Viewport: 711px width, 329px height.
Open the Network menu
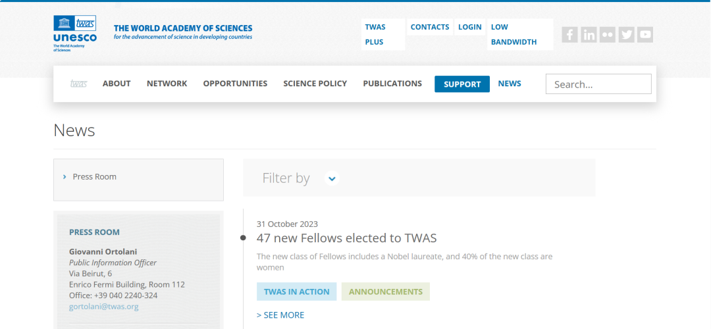click(167, 84)
